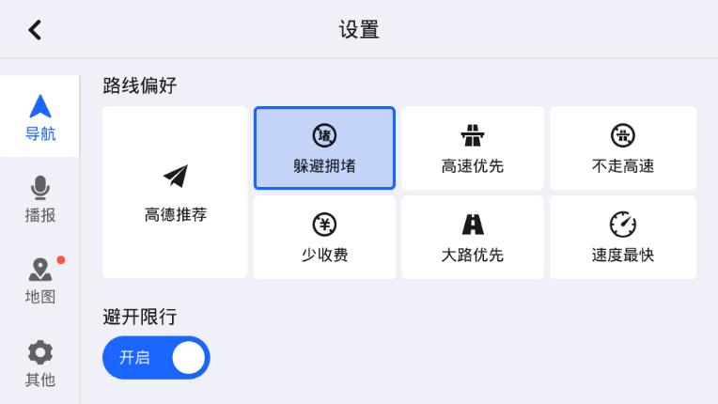Pick 速度最快 fastest speed route
The width and height of the screenshot is (718, 404).
coord(623,237)
